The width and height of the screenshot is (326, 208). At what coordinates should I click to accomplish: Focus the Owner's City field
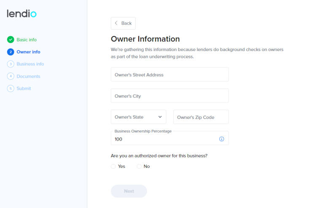coord(170,96)
